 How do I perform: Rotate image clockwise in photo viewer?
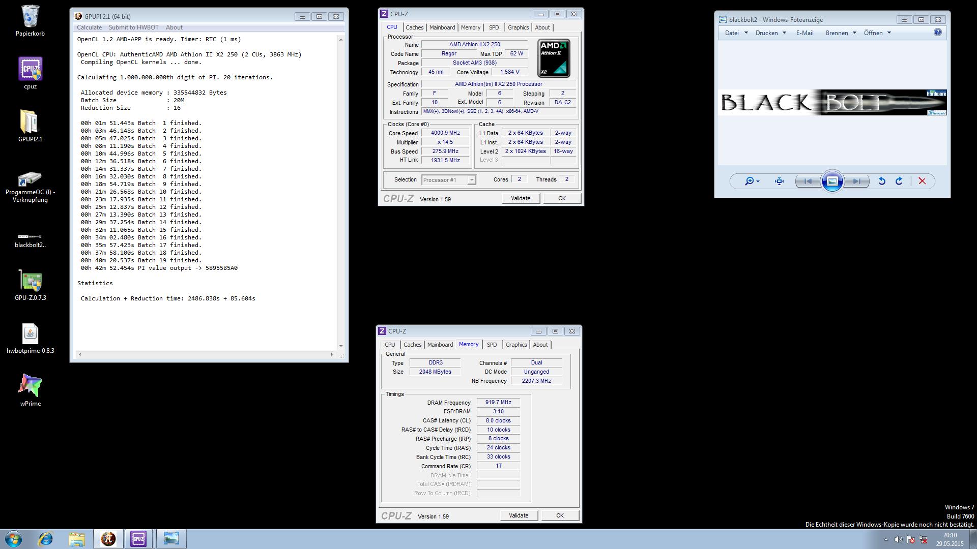899,181
